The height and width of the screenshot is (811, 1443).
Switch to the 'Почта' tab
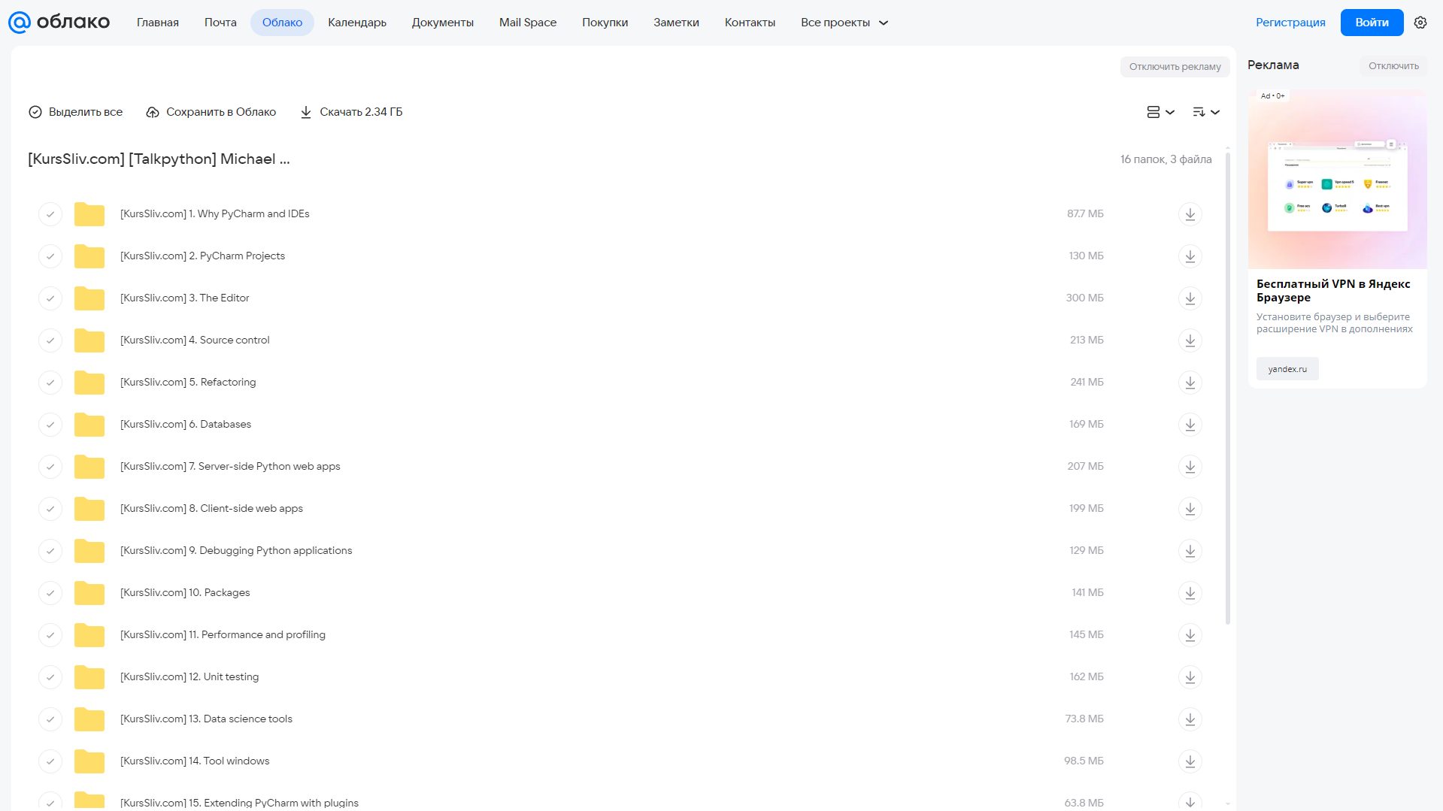click(220, 23)
